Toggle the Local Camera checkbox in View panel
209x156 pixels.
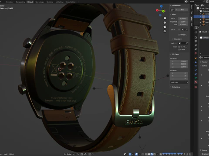point(179,29)
